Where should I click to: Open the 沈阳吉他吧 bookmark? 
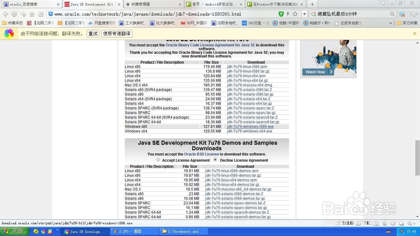tap(224, 23)
